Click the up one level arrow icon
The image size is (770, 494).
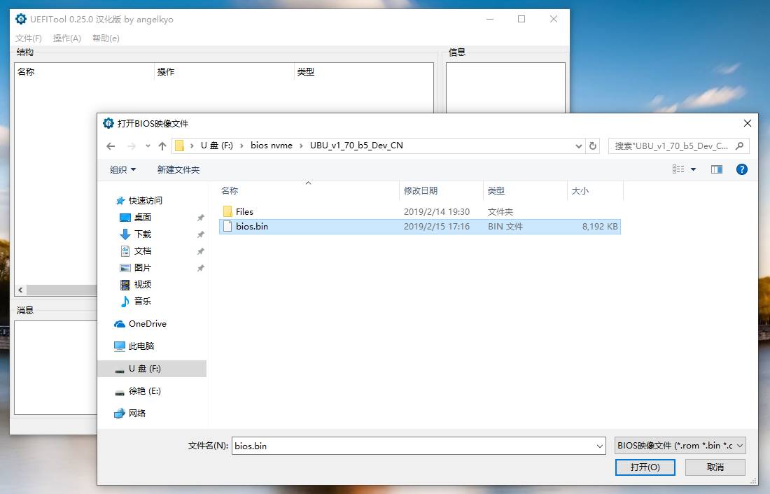[x=163, y=146]
